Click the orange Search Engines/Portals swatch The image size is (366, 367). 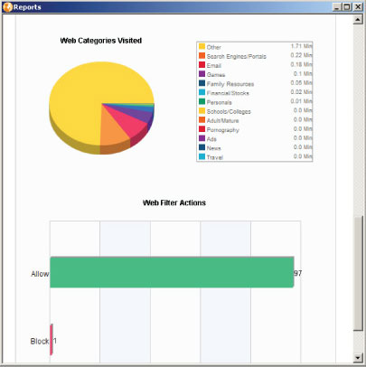click(x=202, y=56)
